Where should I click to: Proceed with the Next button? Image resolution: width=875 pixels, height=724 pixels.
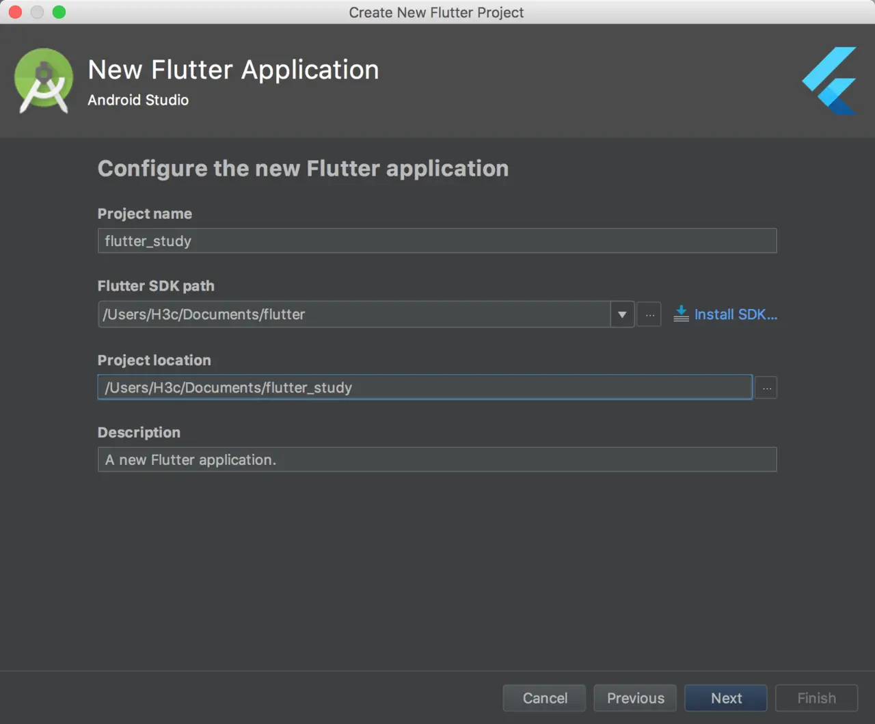pos(726,698)
